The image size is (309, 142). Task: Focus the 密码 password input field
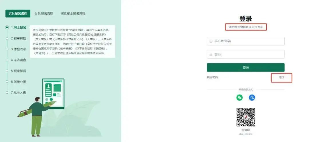pos(246,54)
